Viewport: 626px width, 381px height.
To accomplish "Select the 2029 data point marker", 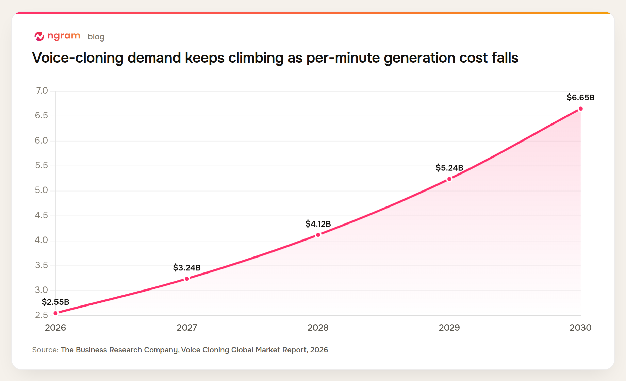I will click(x=449, y=179).
